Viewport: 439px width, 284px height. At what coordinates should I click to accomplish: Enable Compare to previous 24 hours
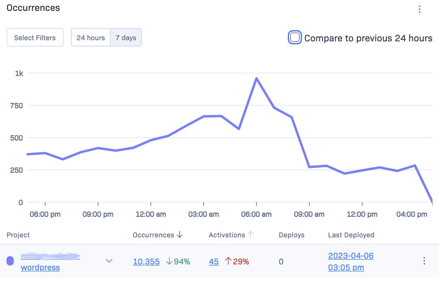[295, 38]
